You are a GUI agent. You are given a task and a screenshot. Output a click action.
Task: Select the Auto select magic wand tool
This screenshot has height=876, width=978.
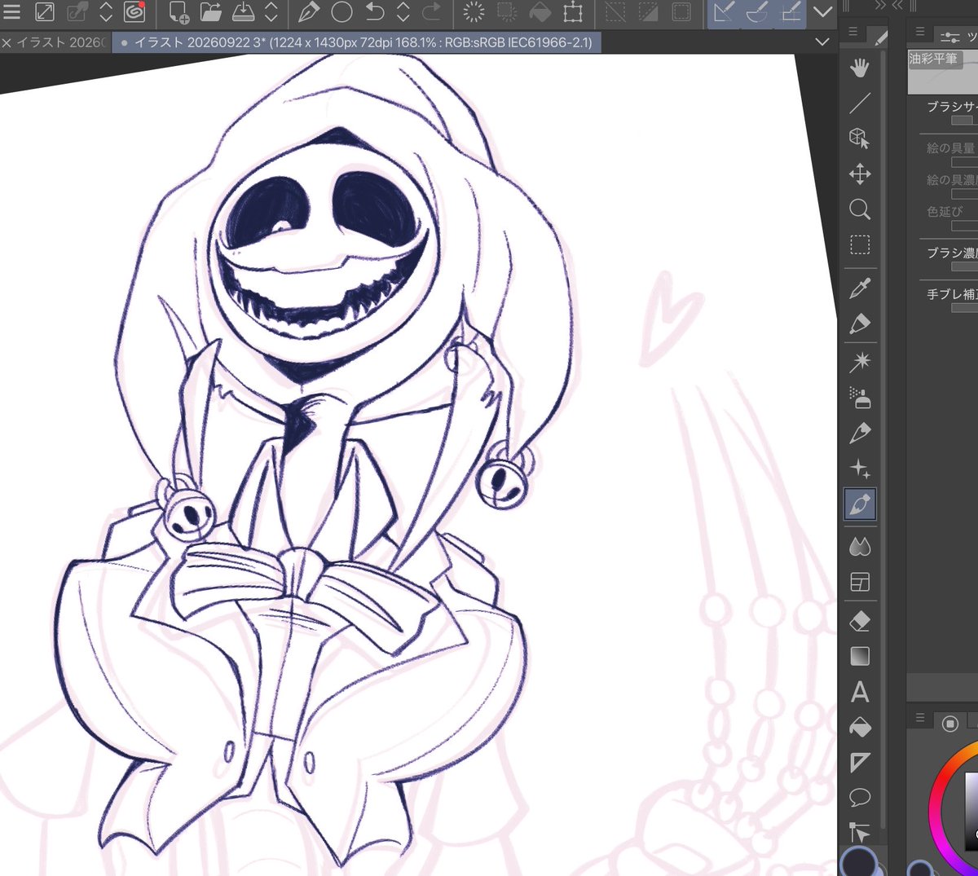coord(860,361)
